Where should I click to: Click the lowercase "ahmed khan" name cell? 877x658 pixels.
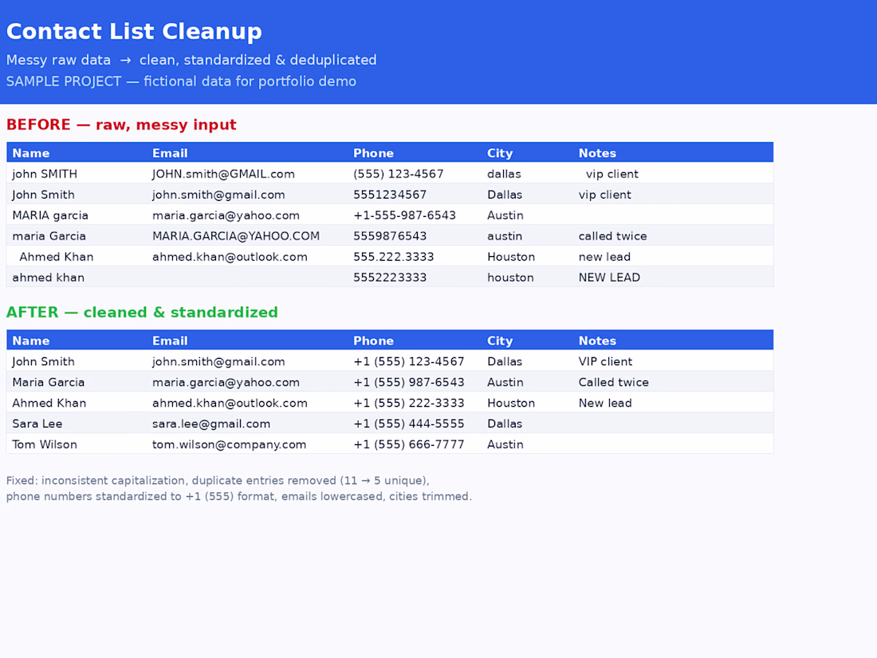tap(48, 277)
